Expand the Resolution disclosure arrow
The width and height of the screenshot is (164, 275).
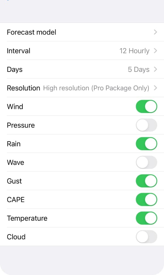[155, 88]
